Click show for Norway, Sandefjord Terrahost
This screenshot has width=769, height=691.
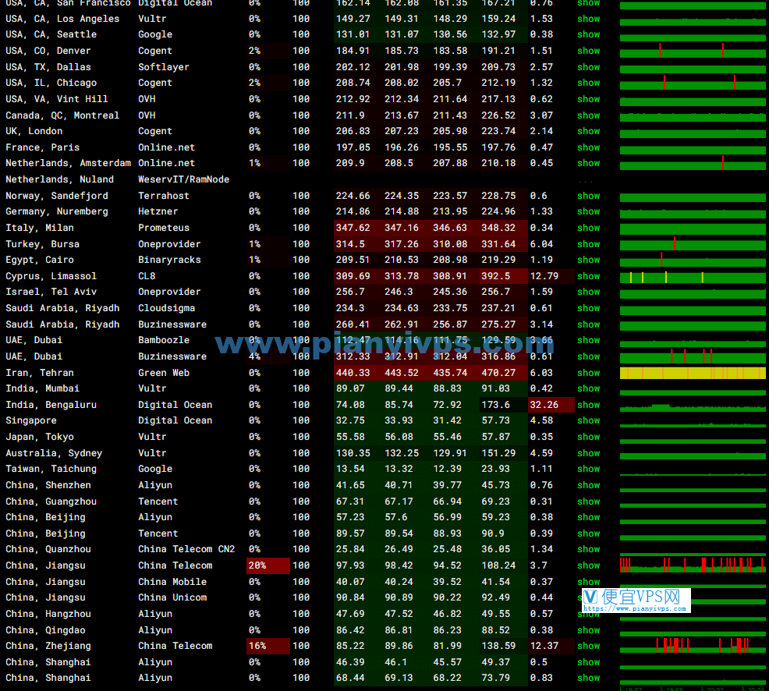pyautogui.click(x=589, y=196)
